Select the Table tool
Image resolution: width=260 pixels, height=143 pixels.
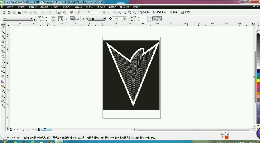click(x=3, y=81)
